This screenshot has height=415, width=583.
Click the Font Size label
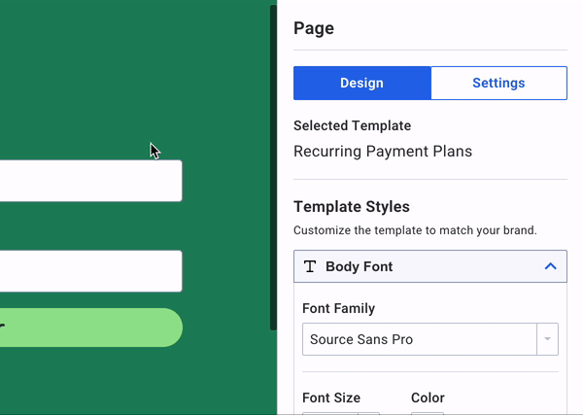click(x=331, y=398)
